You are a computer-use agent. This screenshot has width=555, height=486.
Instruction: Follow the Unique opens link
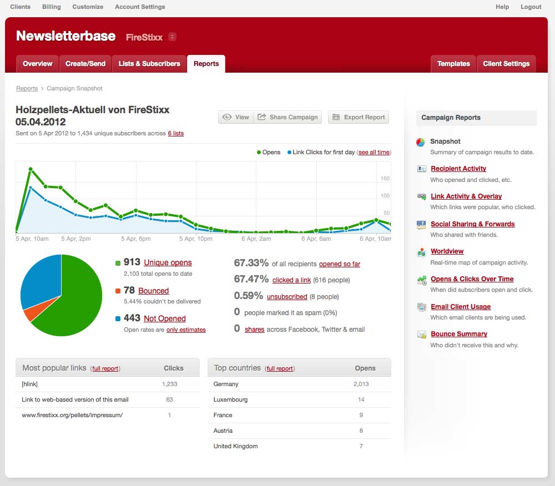pyautogui.click(x=168, y=263)
